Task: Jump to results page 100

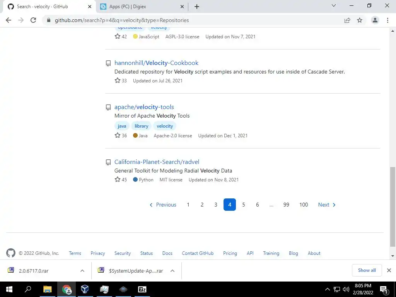Action: pyautogui.click(x=304, y=205)
